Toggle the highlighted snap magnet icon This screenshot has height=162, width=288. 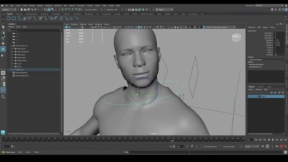coord(80,9)
